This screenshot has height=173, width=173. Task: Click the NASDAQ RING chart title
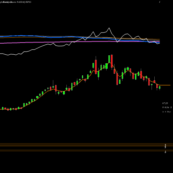click(x=24, y=2)
